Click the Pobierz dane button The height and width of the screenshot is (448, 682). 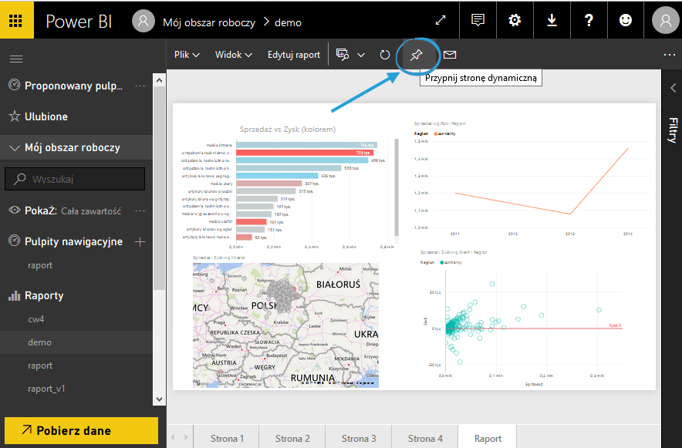click(82, 430)
